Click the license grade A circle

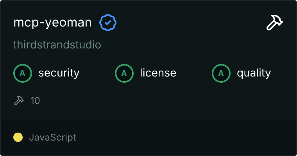tap(124, 73)
